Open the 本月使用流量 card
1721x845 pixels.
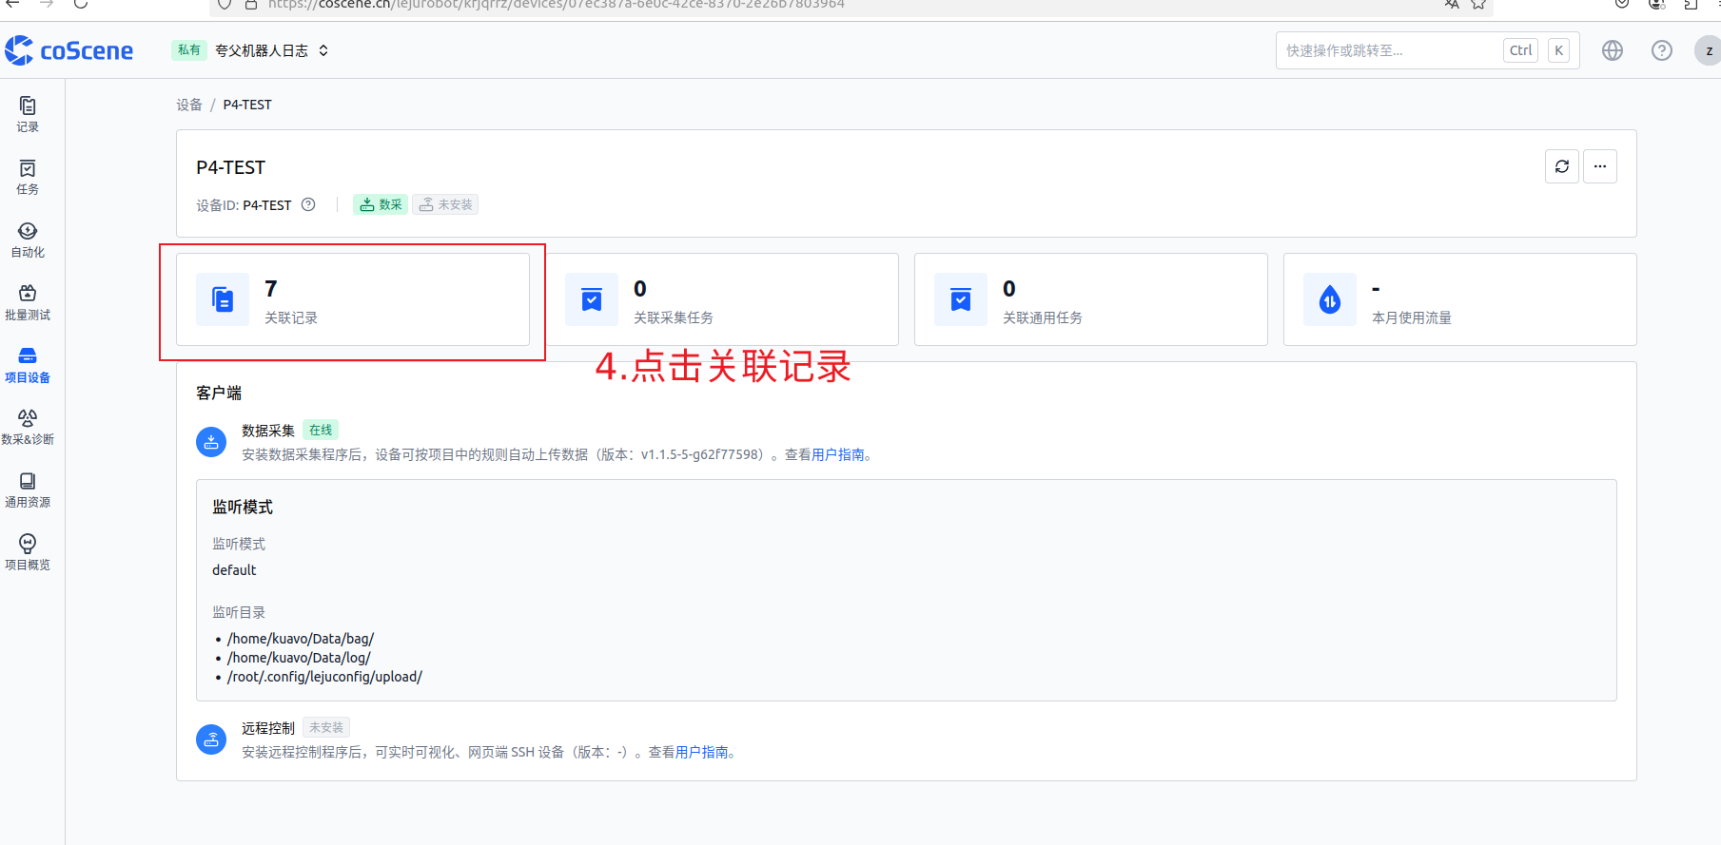[1460, 299]
